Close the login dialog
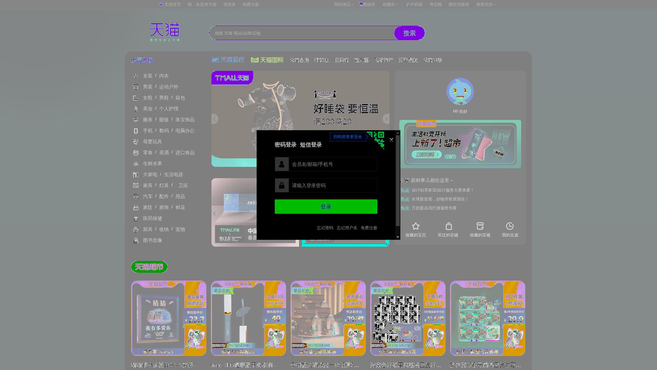 point(391,139)
